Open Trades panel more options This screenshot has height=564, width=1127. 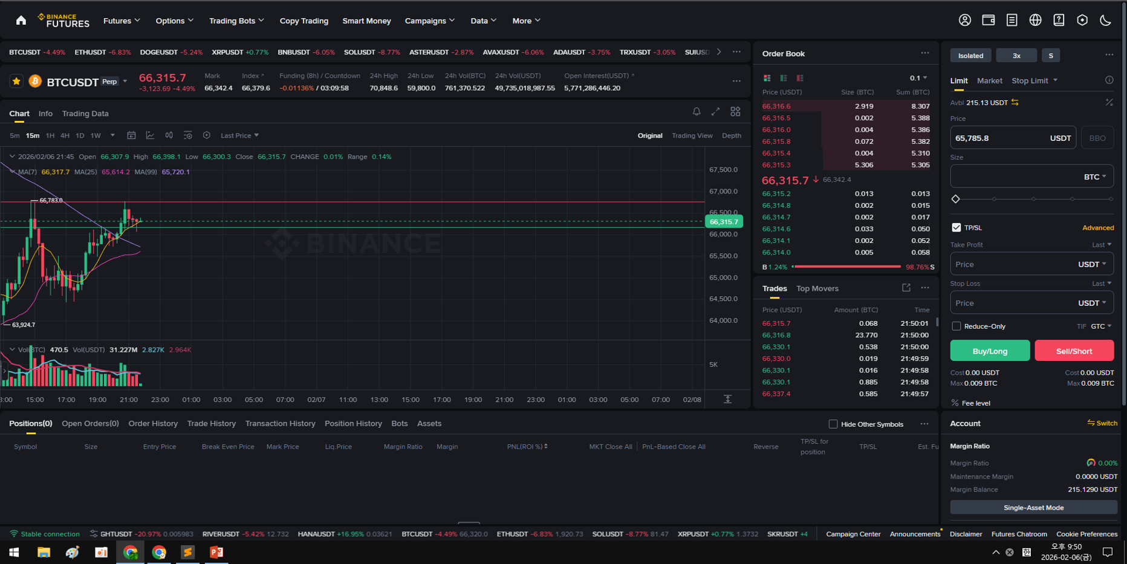[x=925, y=288]
